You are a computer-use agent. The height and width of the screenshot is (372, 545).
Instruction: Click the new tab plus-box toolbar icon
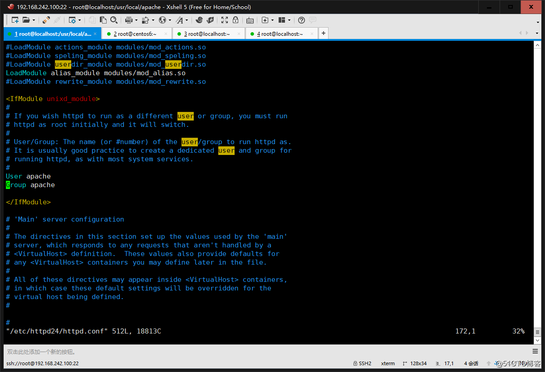(265, 20)
